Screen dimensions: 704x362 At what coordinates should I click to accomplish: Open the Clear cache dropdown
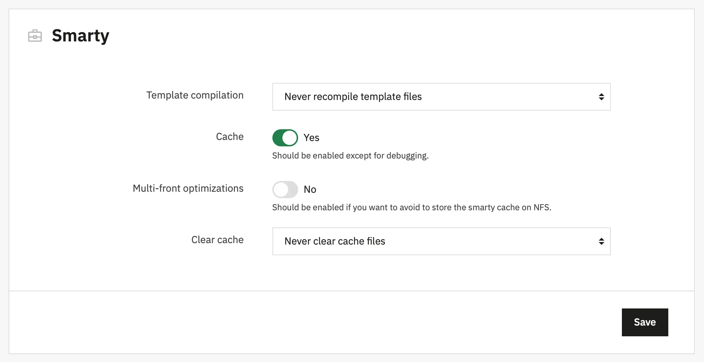[441, 241]
